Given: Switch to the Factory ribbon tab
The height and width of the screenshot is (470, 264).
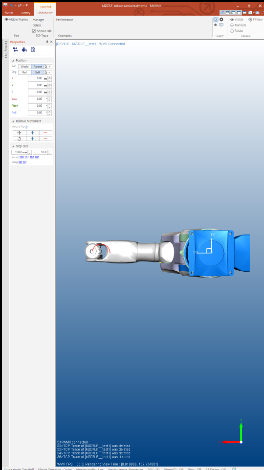Looking at the screenshot, I should point(25,13).
